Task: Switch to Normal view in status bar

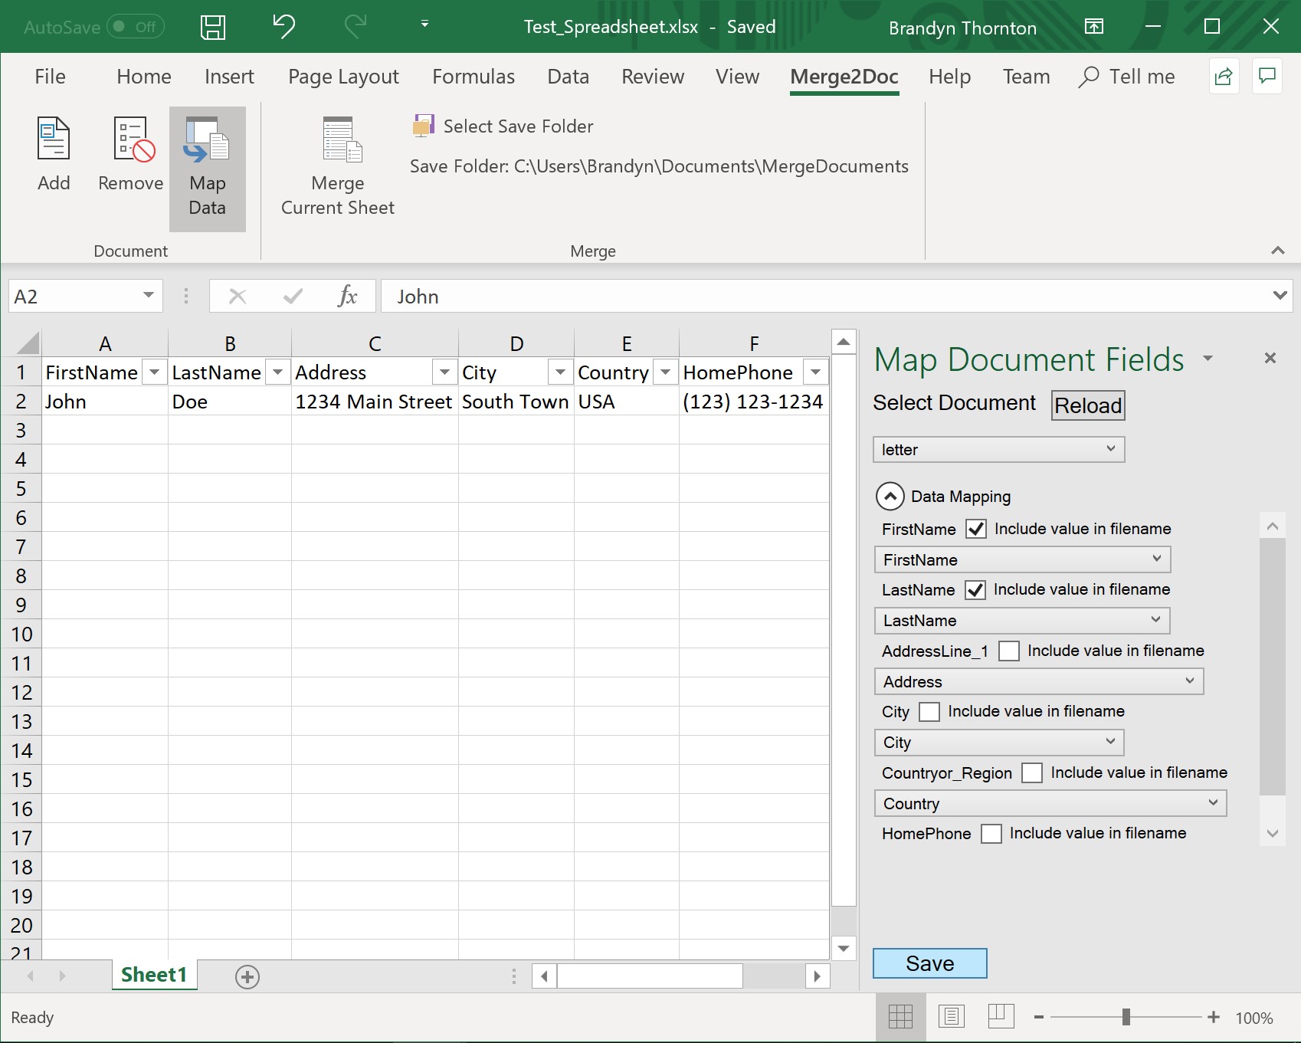Action: point(900,1017)
